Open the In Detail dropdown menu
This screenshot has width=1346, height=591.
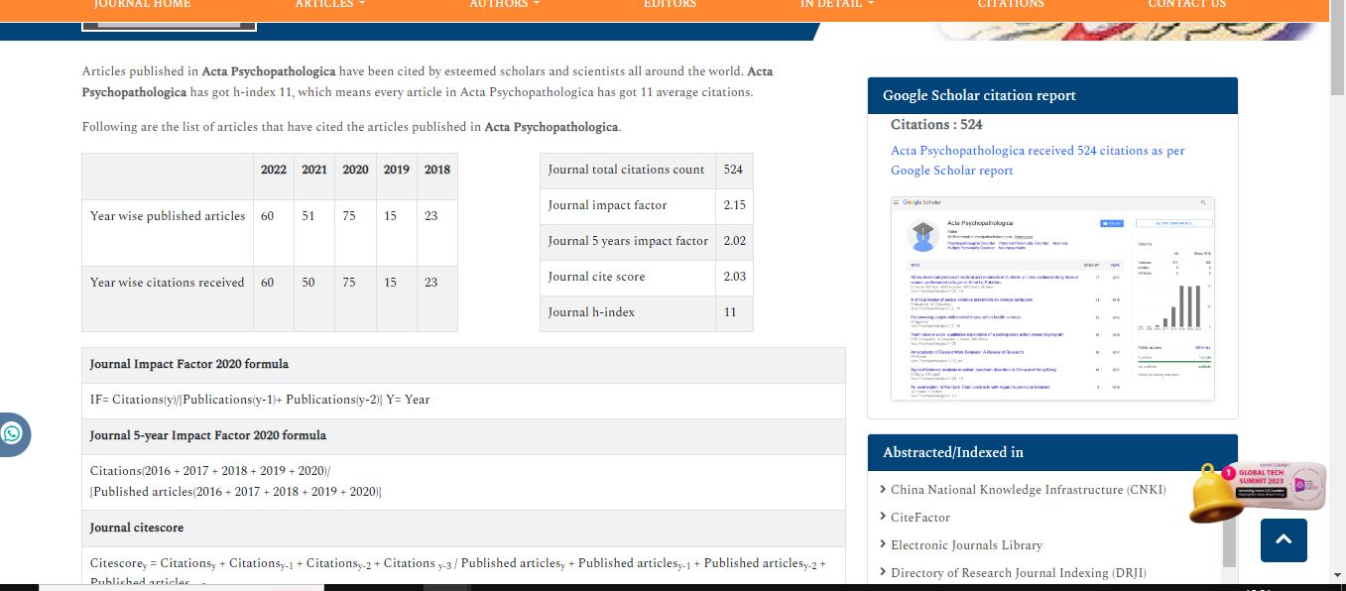tap(836, 5)
